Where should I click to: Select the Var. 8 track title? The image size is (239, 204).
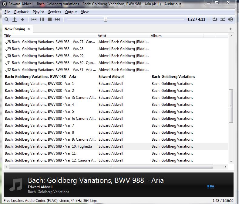[x=39, y=132]
